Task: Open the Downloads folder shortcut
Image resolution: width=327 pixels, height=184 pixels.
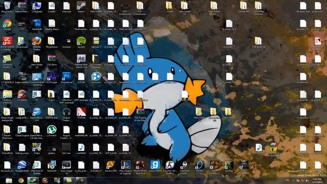Action: tap(22, 42)
